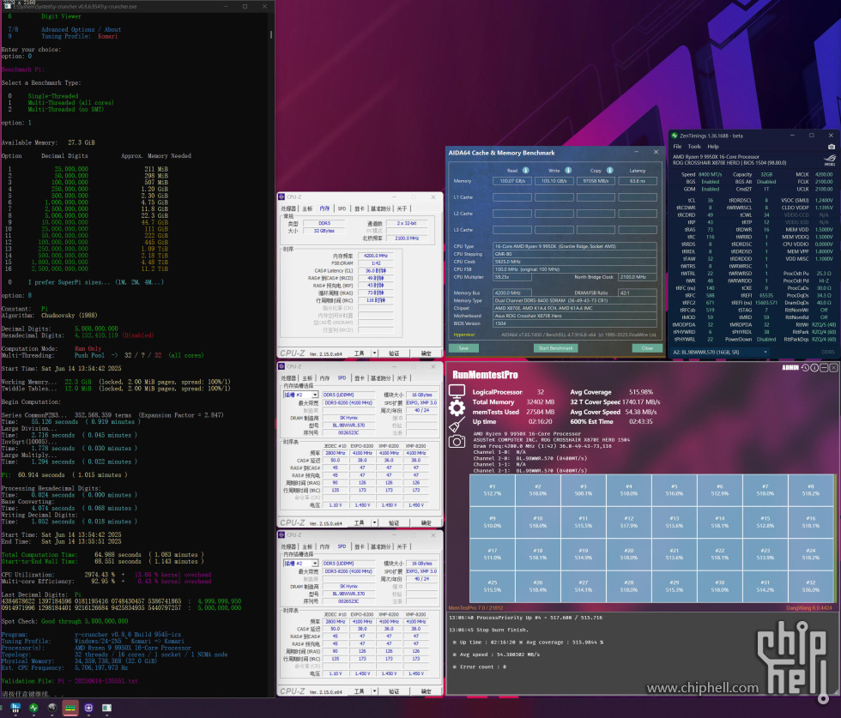Image resolution: width=841 pixels, height=718 pixels.
Task: Click info icon beside Copy in AIDA64
Action: [610, 170]
